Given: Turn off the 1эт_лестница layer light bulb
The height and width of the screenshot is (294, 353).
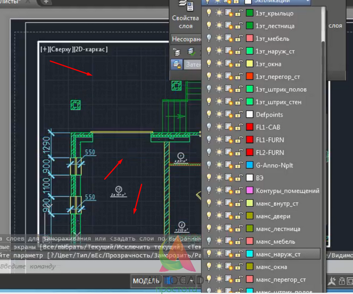Looking at the screenshot, I should (209, 25).
